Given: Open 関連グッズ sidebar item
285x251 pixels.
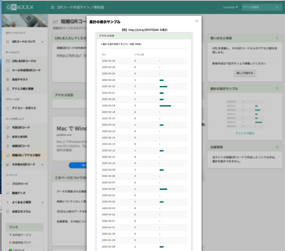Looking at the screenshot, I should click(19, 193).
